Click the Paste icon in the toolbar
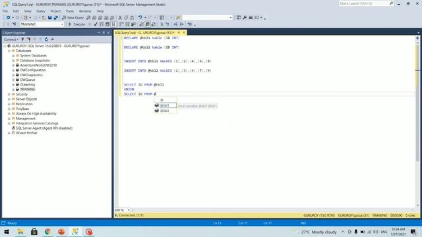 click(x=132, y=18)
